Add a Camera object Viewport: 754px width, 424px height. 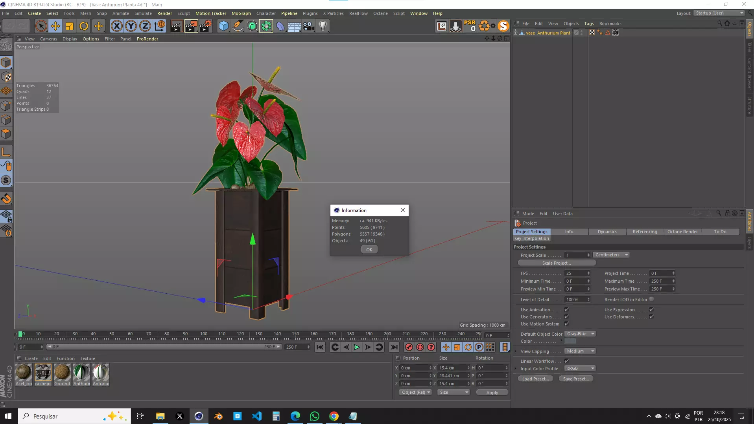coord(309,26)
